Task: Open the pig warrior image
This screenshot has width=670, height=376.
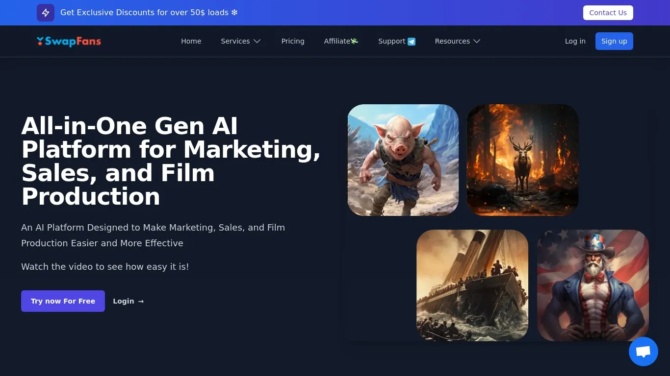Action: point(403,160)
